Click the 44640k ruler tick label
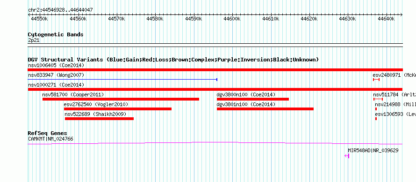Screen dimensions: 416x182 [x=386, y=19]
